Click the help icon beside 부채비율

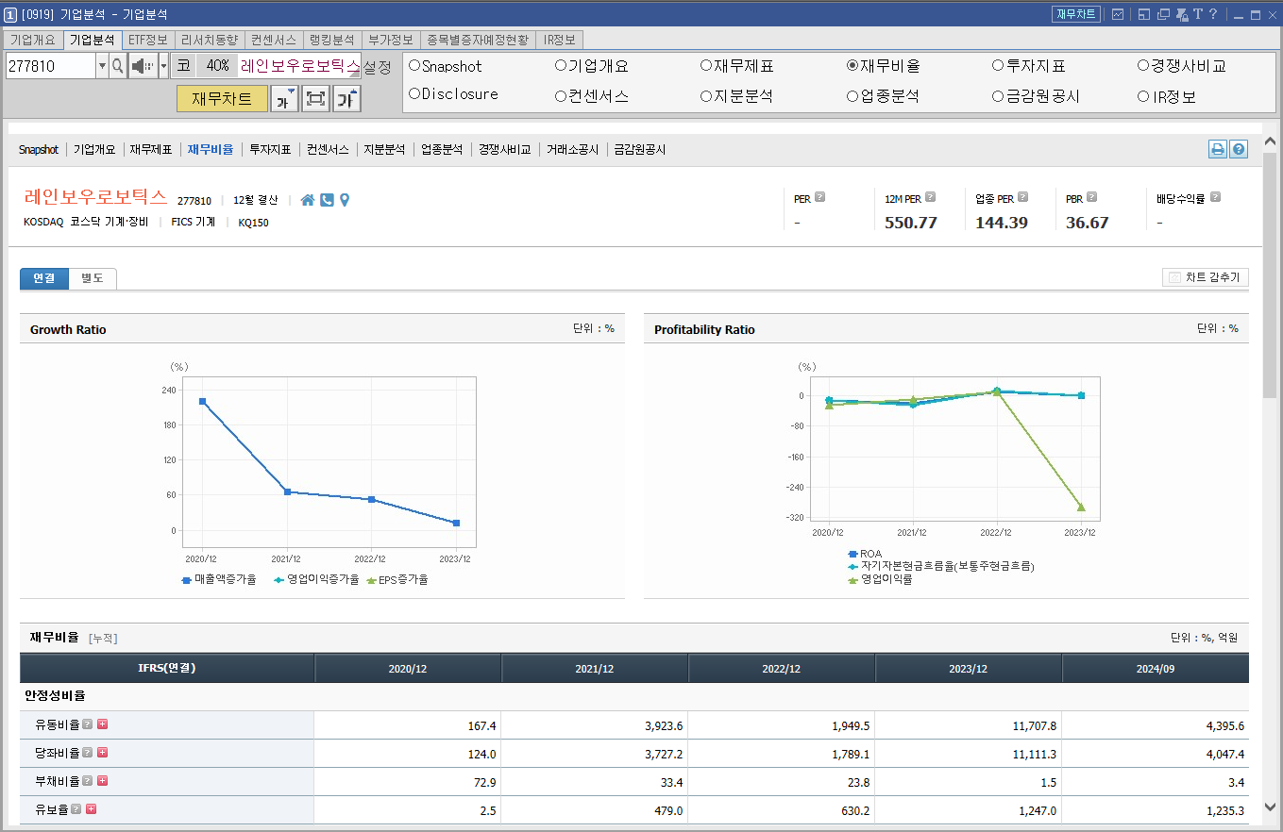tap(87, 781)
